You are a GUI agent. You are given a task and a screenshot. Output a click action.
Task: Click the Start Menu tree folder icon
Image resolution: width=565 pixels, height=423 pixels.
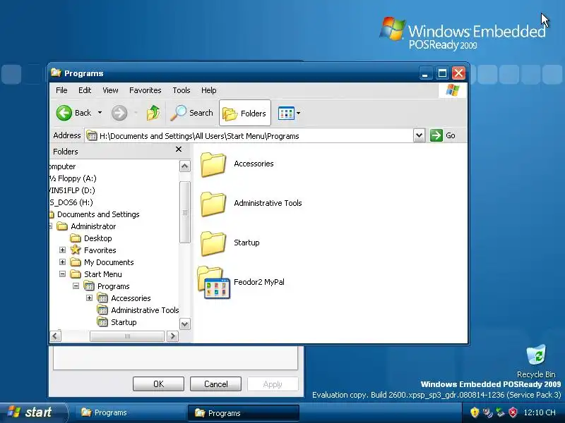point(76,274)
